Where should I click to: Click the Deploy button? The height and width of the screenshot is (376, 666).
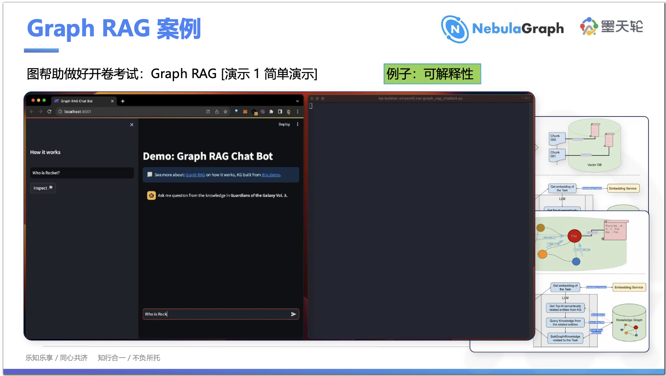point(284,124)
